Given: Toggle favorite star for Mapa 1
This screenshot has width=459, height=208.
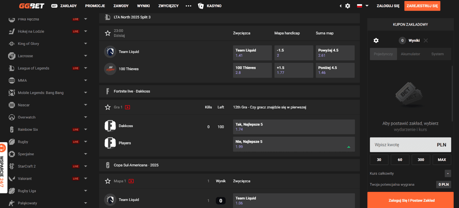Looking at the screenshot, I should coord(108,181).
